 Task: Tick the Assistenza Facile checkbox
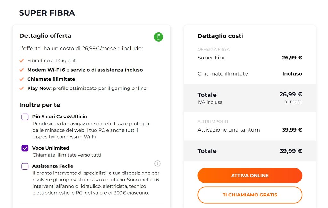pyautogui.click(x=25, y=166)
